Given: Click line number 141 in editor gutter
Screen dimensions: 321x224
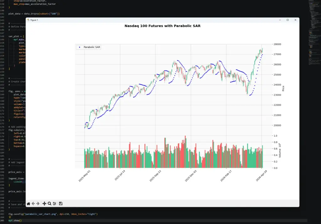Looking at the screenshot, I should click(x=2, y=14).
